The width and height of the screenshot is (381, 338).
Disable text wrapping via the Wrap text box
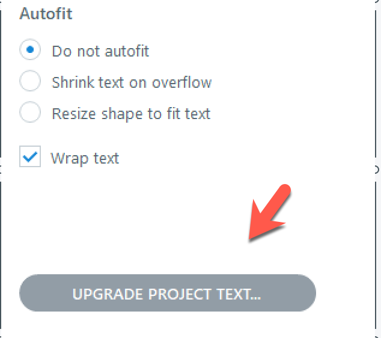(30, 158)
